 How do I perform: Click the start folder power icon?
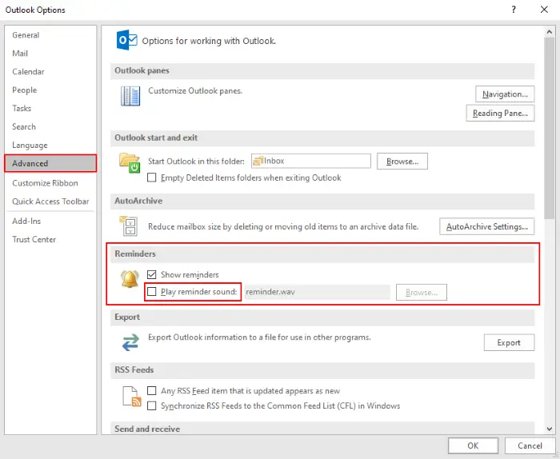(130, 163)
